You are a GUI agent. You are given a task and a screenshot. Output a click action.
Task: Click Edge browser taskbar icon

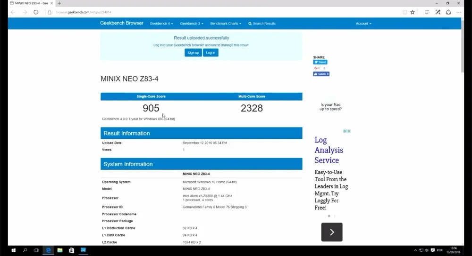(48, 250)
